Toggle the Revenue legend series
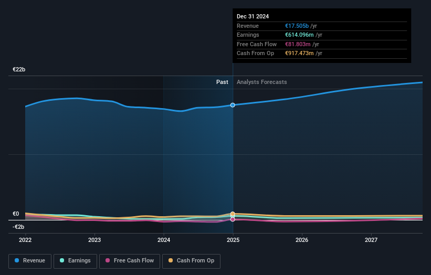 [x=30, y=261]
